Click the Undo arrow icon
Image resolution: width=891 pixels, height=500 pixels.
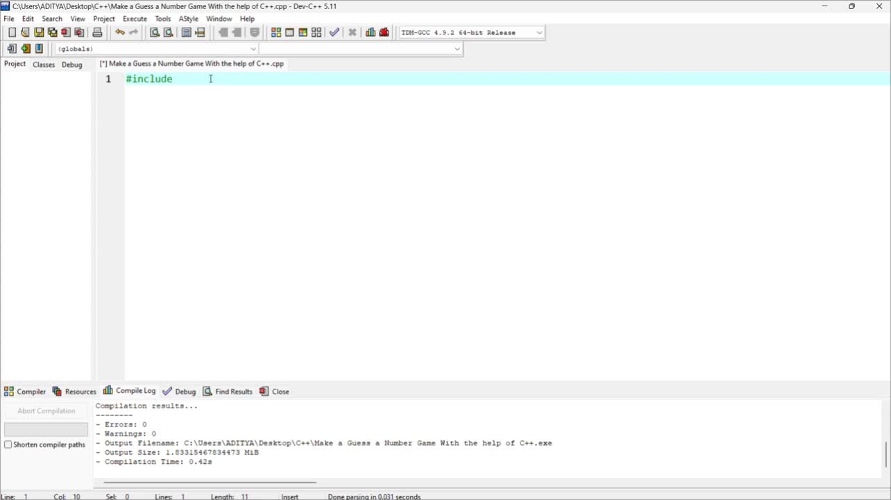(120, 33)
